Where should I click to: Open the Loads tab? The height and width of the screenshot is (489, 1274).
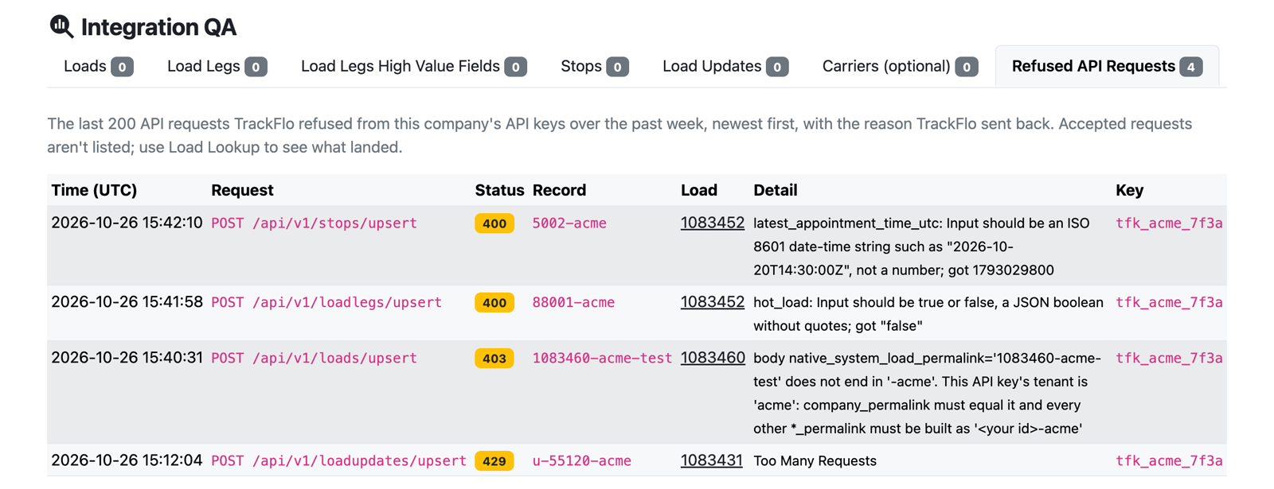click(98, 66)
